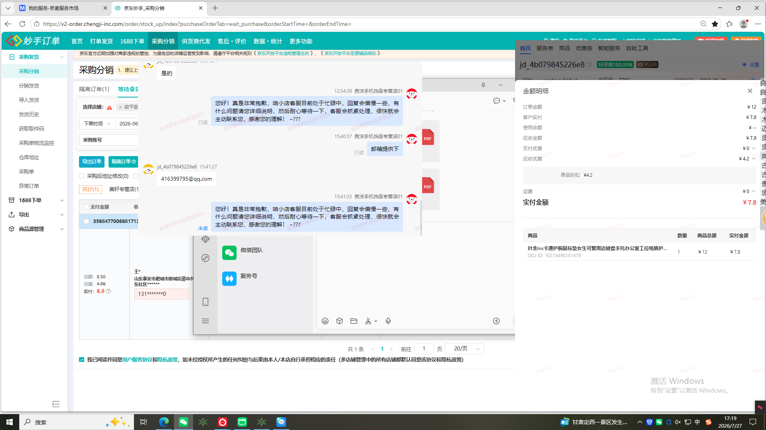Open the 隐私政策 link
The height and width of the screenshot is (430, 766).
point(168,360)
